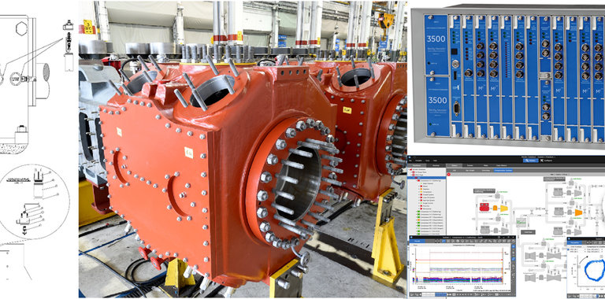Toggle the blue checkbox in orbit plot legend
The width and height of the screenshot is (605, 299).
(568, 249)
